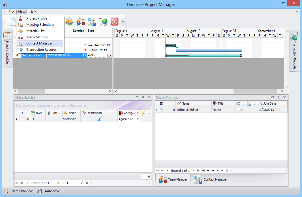Choose Team Member in View menu
Image resolution: width=302 pixels, height=197 pixels.
click(x=40, y=37)
